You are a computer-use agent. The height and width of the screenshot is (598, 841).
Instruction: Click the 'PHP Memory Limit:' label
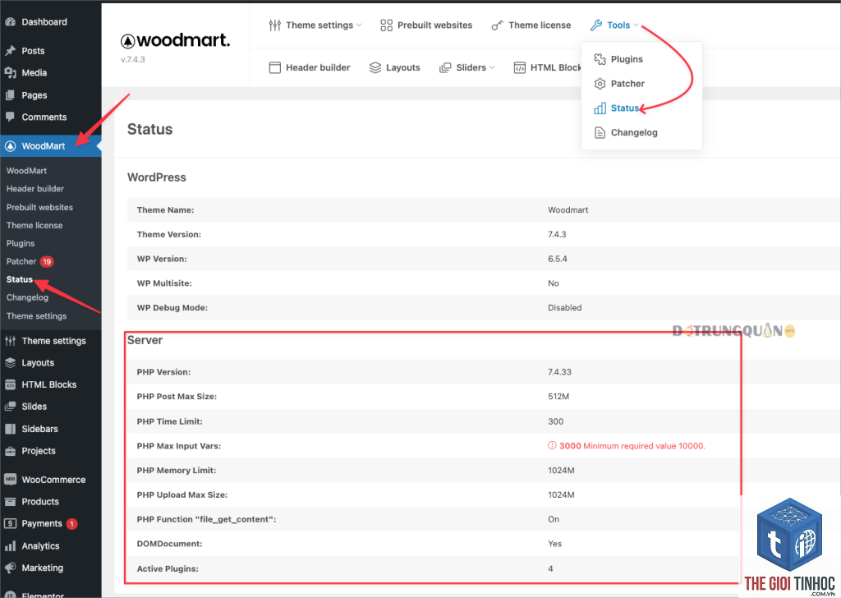[x=177, y=471]
